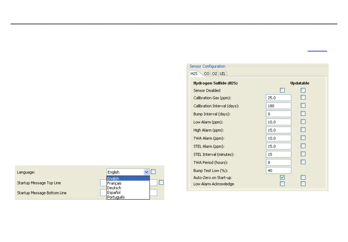
Task: Choose Español from language list
Action: click(128, 192)
